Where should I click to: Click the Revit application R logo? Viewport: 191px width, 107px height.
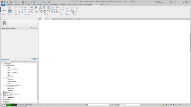pos(2,2)
